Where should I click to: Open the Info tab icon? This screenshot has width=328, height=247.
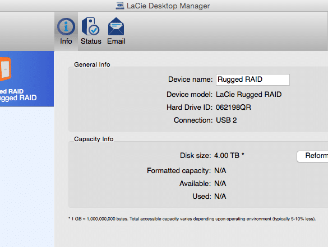click(x=66, y=26)
